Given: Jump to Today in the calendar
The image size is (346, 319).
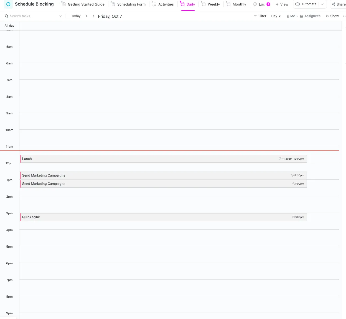Looking at the screenshot, I should point(76,16).
